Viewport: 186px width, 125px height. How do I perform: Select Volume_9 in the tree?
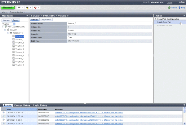(20, 65)
